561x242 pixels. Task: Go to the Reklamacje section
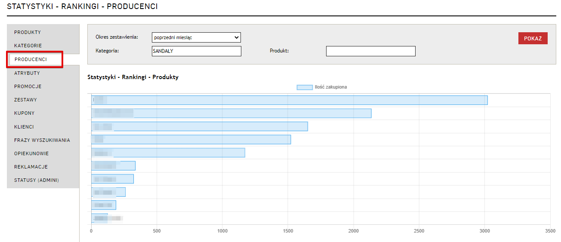pyautogui.click(x=31, y=167)
